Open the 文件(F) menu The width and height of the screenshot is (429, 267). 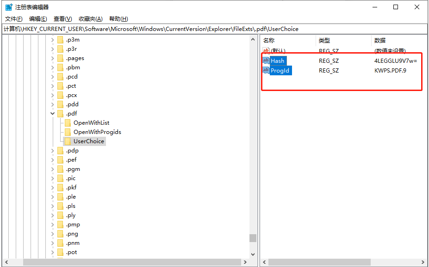coord(14,19)
